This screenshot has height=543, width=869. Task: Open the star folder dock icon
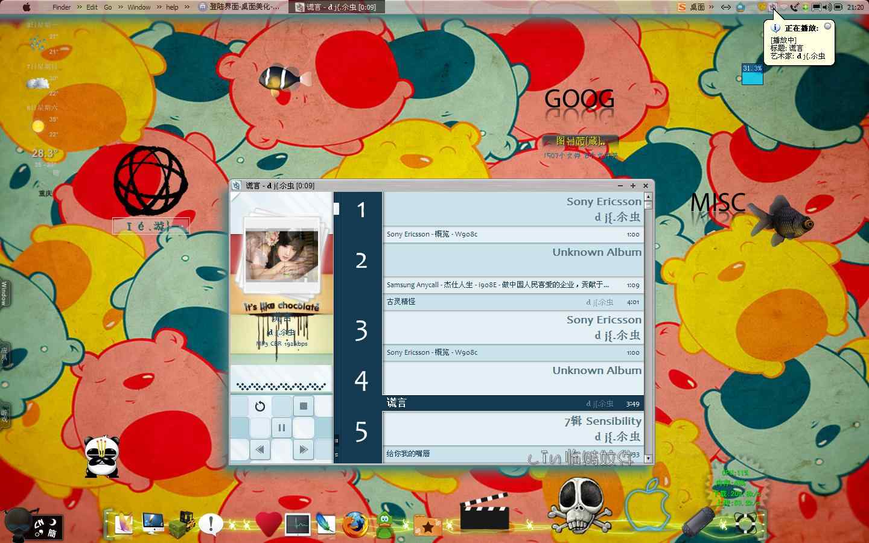pos(428,526)
